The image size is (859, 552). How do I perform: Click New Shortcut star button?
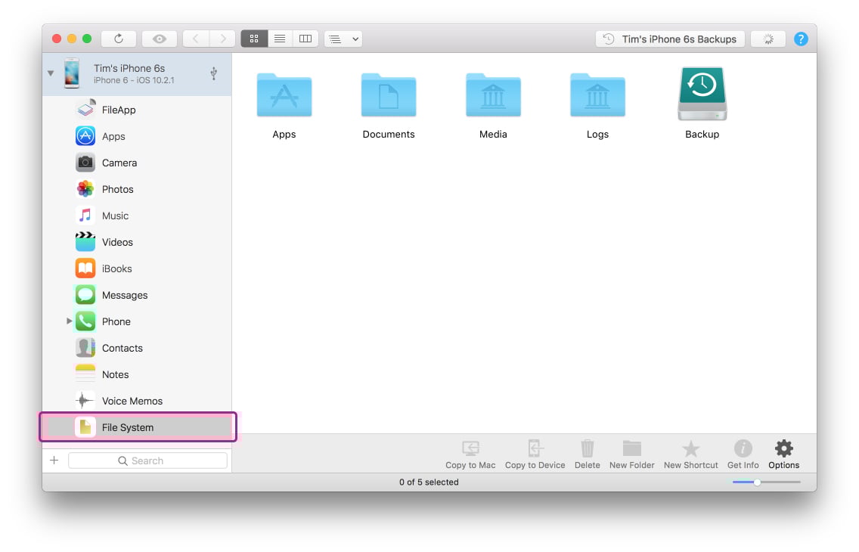coord(691,455)
